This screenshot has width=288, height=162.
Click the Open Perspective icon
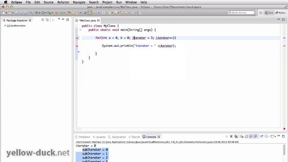pyautogui.click(x=261, y=13)
